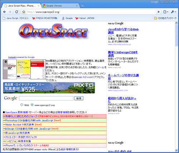Click the address bar URL field
Image resolution: width=179 pixels, height=153 pixels.
91,12
